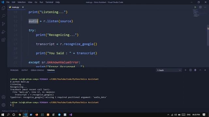209x117 pixels.
Task: Open the Extensions view
Action: (x=4, y=40)
